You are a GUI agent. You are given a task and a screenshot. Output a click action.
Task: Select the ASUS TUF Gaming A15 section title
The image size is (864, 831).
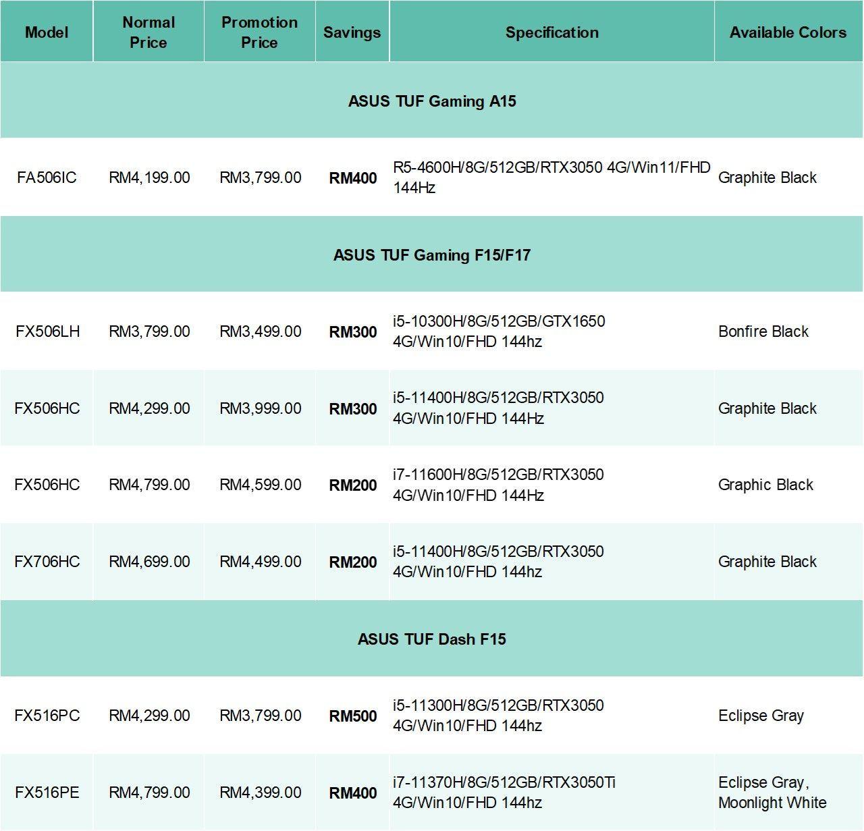pyautogui.click(x=432, y=101)
